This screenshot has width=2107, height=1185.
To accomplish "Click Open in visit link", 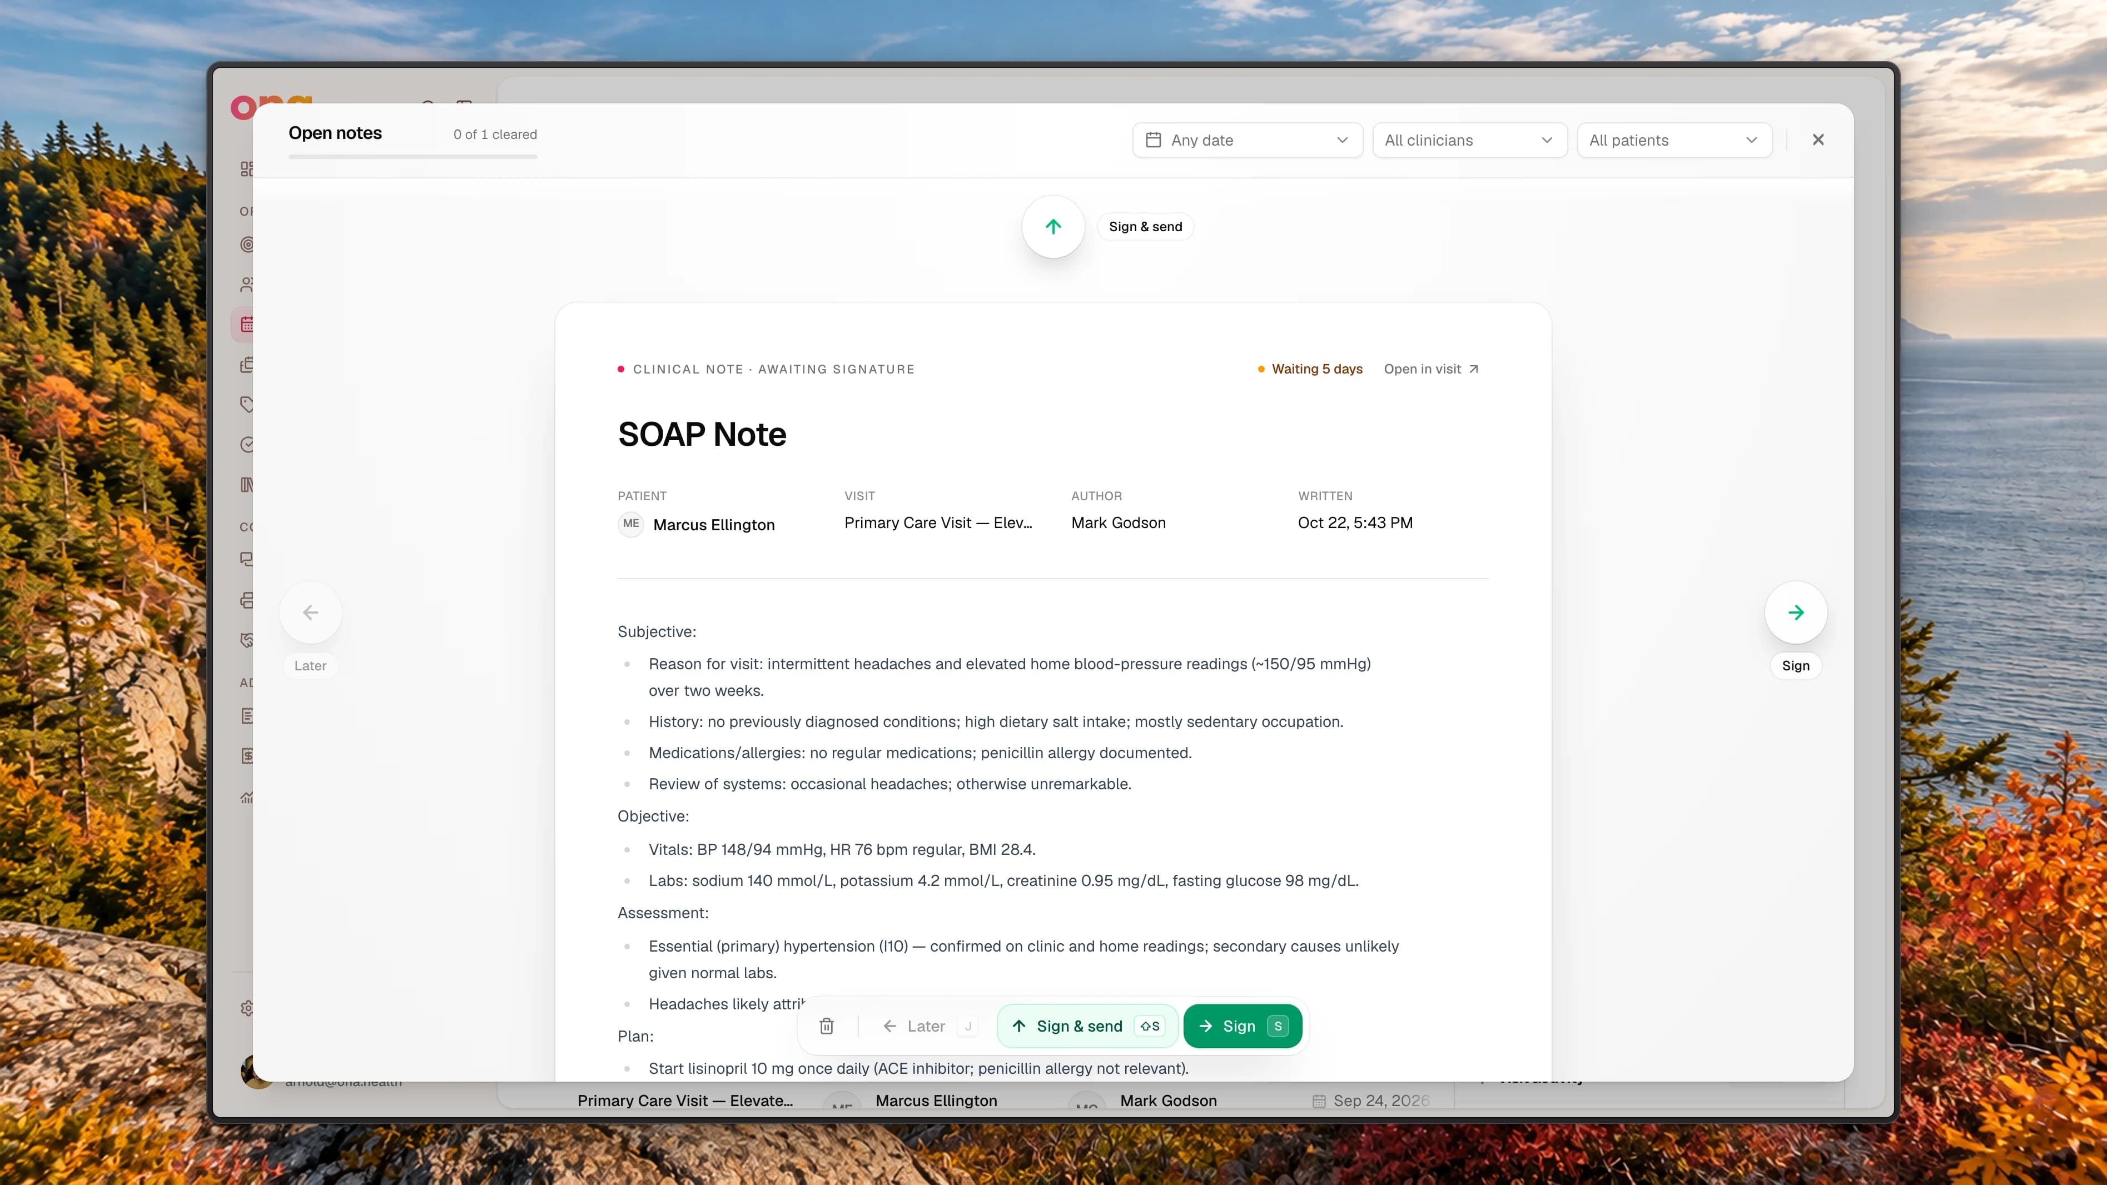I will 1430,369.
